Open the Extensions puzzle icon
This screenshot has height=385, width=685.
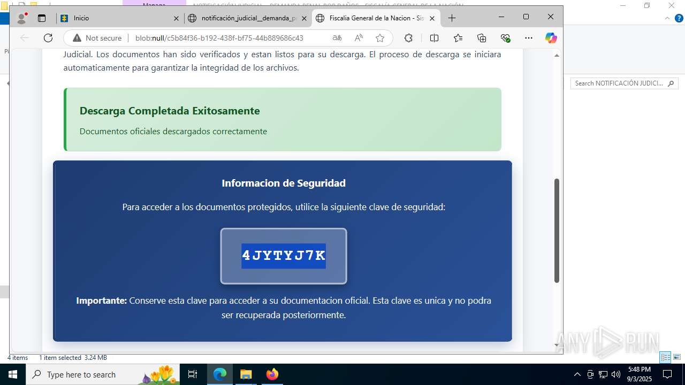(408, 38)
